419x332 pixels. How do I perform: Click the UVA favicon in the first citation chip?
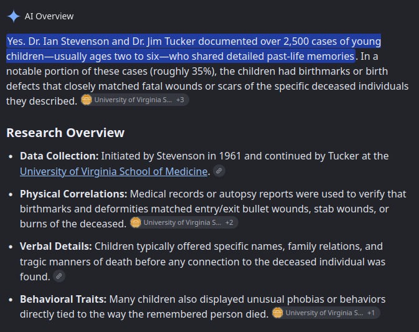point(87,100)
